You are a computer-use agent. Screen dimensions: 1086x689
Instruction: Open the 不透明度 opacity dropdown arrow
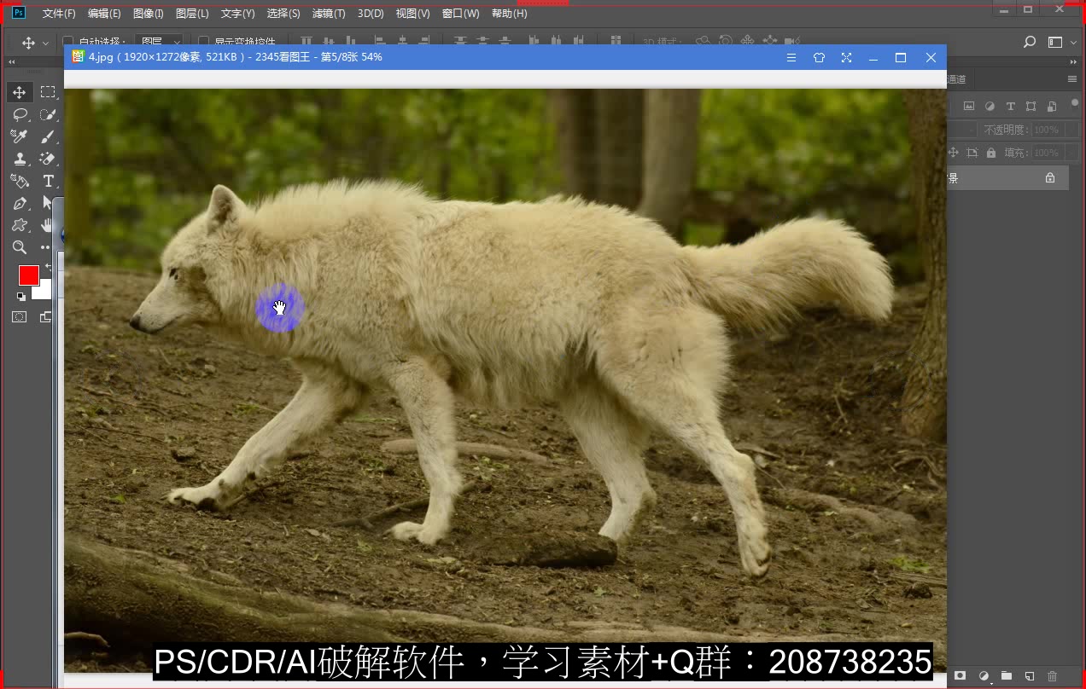coord(1071,129)
